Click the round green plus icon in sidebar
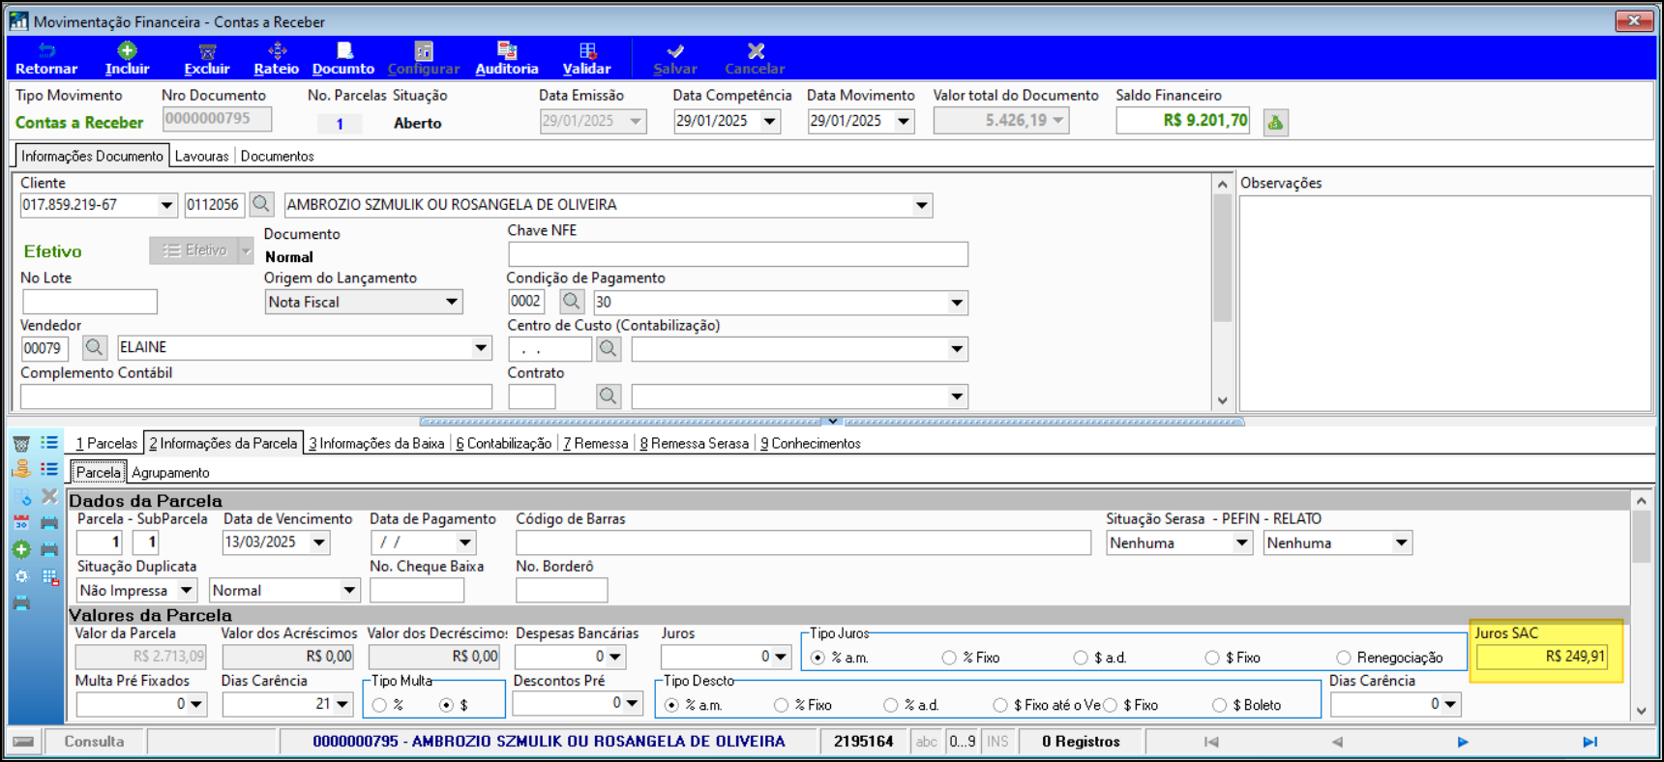The width and height of the screenshot is (1664, 762). pyautogui.click(x=21, y=549)
